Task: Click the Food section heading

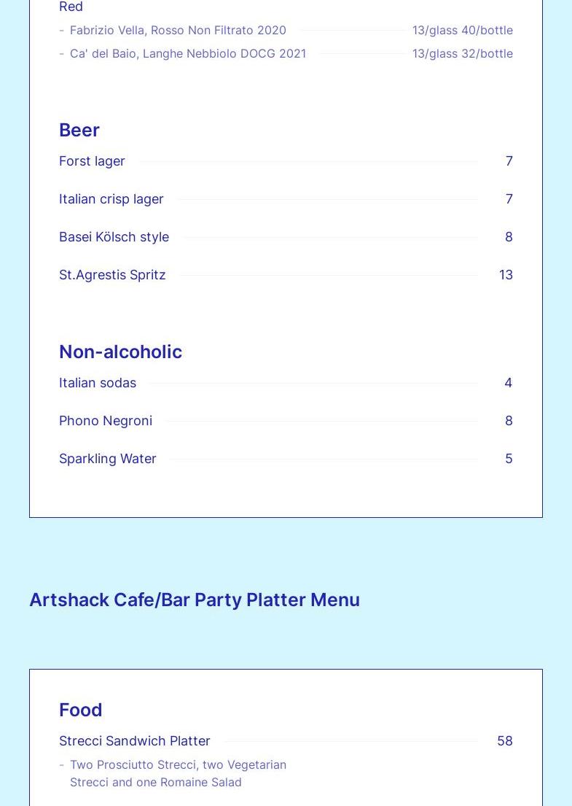Action: coord(81,710)
